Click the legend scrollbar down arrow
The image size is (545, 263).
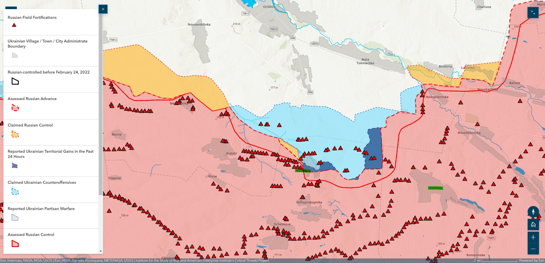pyautogui.click(x=101, y=251)
